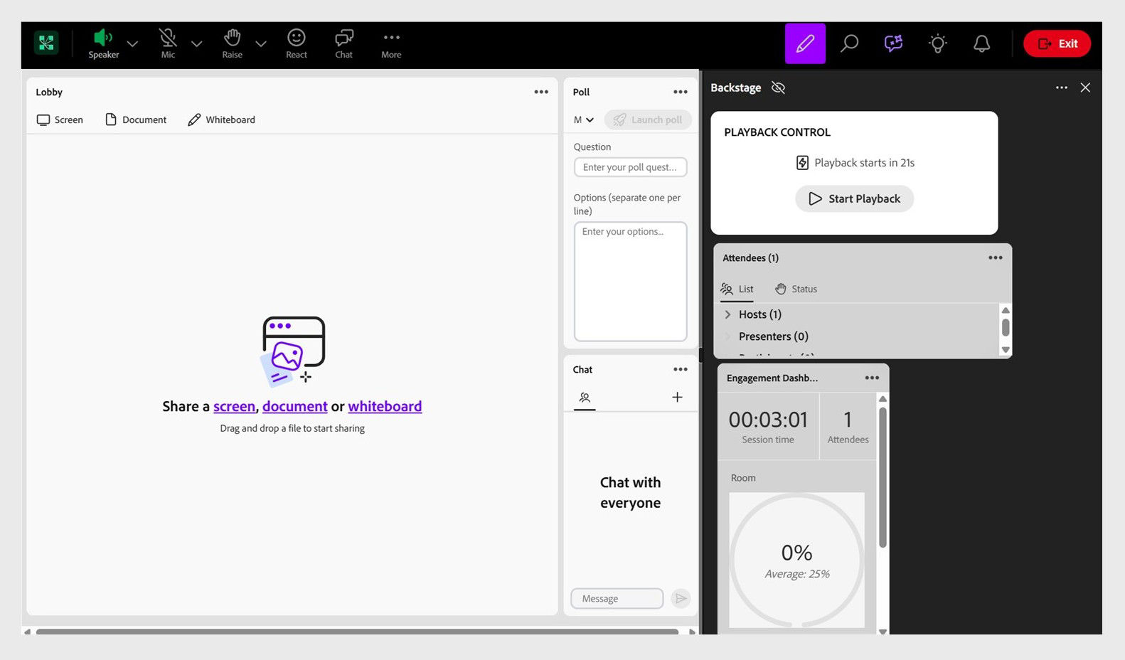
Task: Click the Engagement Dashboard scroll down arrow
Action: click(x=883, y=631)
